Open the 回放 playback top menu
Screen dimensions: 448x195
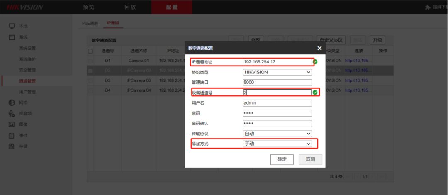(x=130, y=7)
